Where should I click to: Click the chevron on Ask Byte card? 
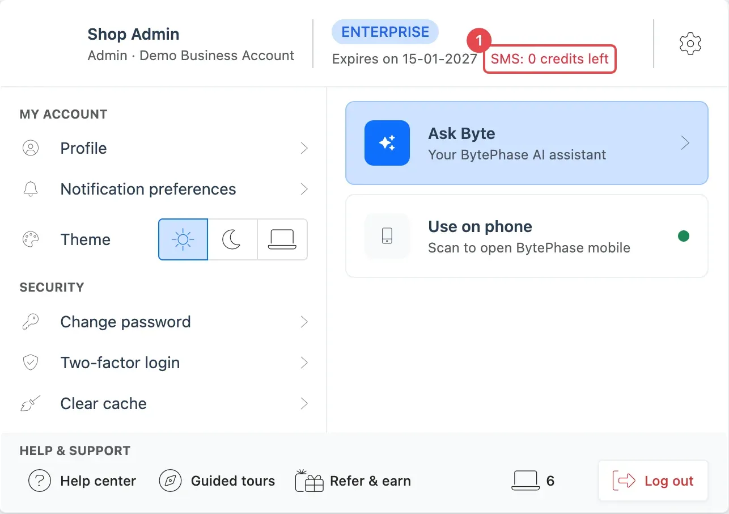(x=685, y=143)
